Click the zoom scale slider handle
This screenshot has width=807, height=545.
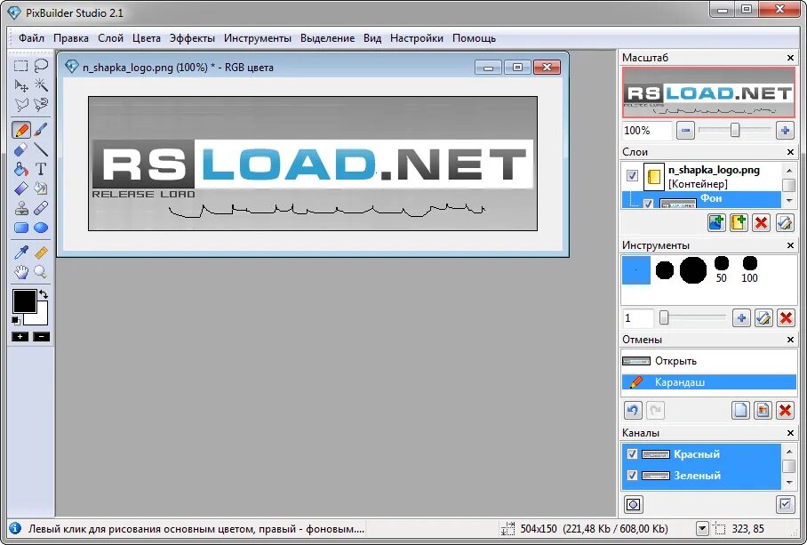(735, 130)
